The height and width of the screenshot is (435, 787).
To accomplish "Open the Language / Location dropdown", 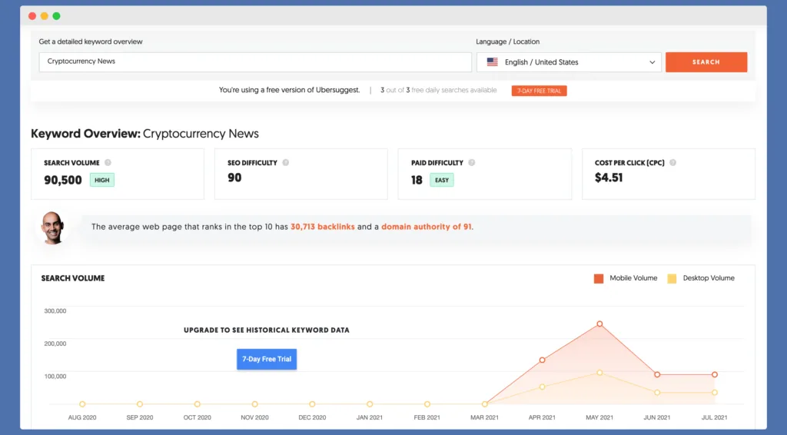I will [569, 62].
